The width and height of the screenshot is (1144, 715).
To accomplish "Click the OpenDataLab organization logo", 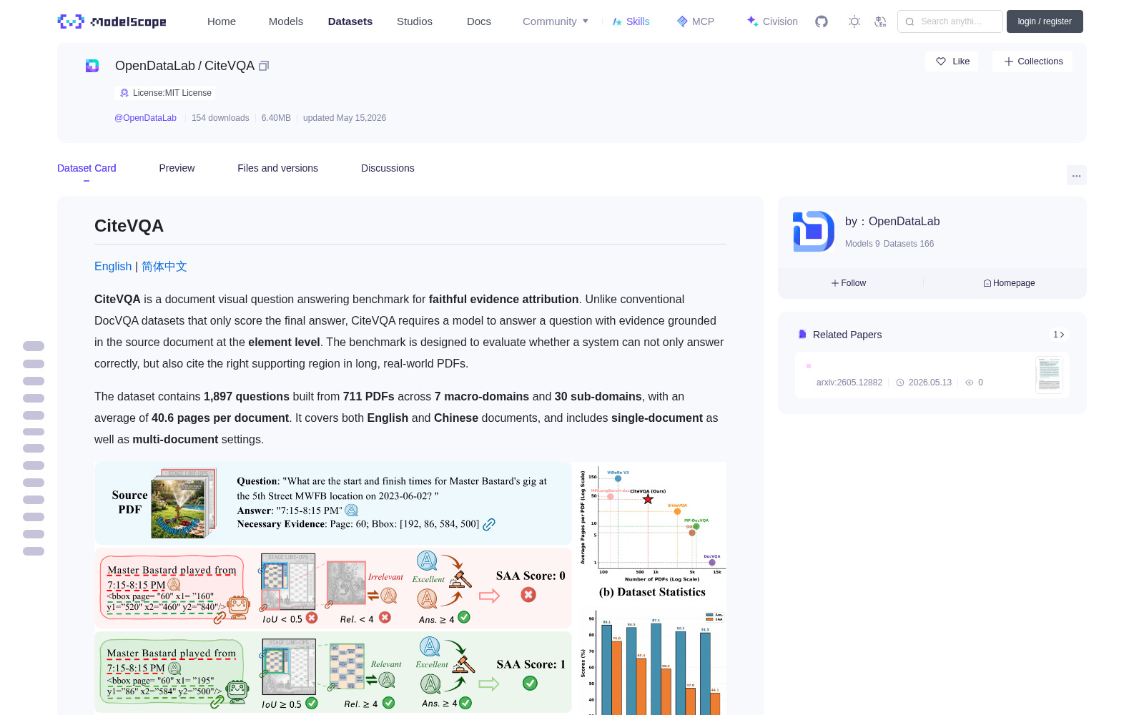I will coord(814,231).
